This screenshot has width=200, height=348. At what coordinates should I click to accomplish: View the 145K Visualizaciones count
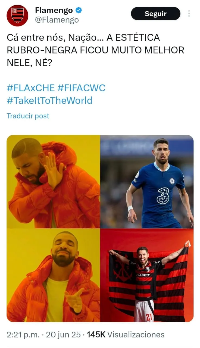(126, 335)
